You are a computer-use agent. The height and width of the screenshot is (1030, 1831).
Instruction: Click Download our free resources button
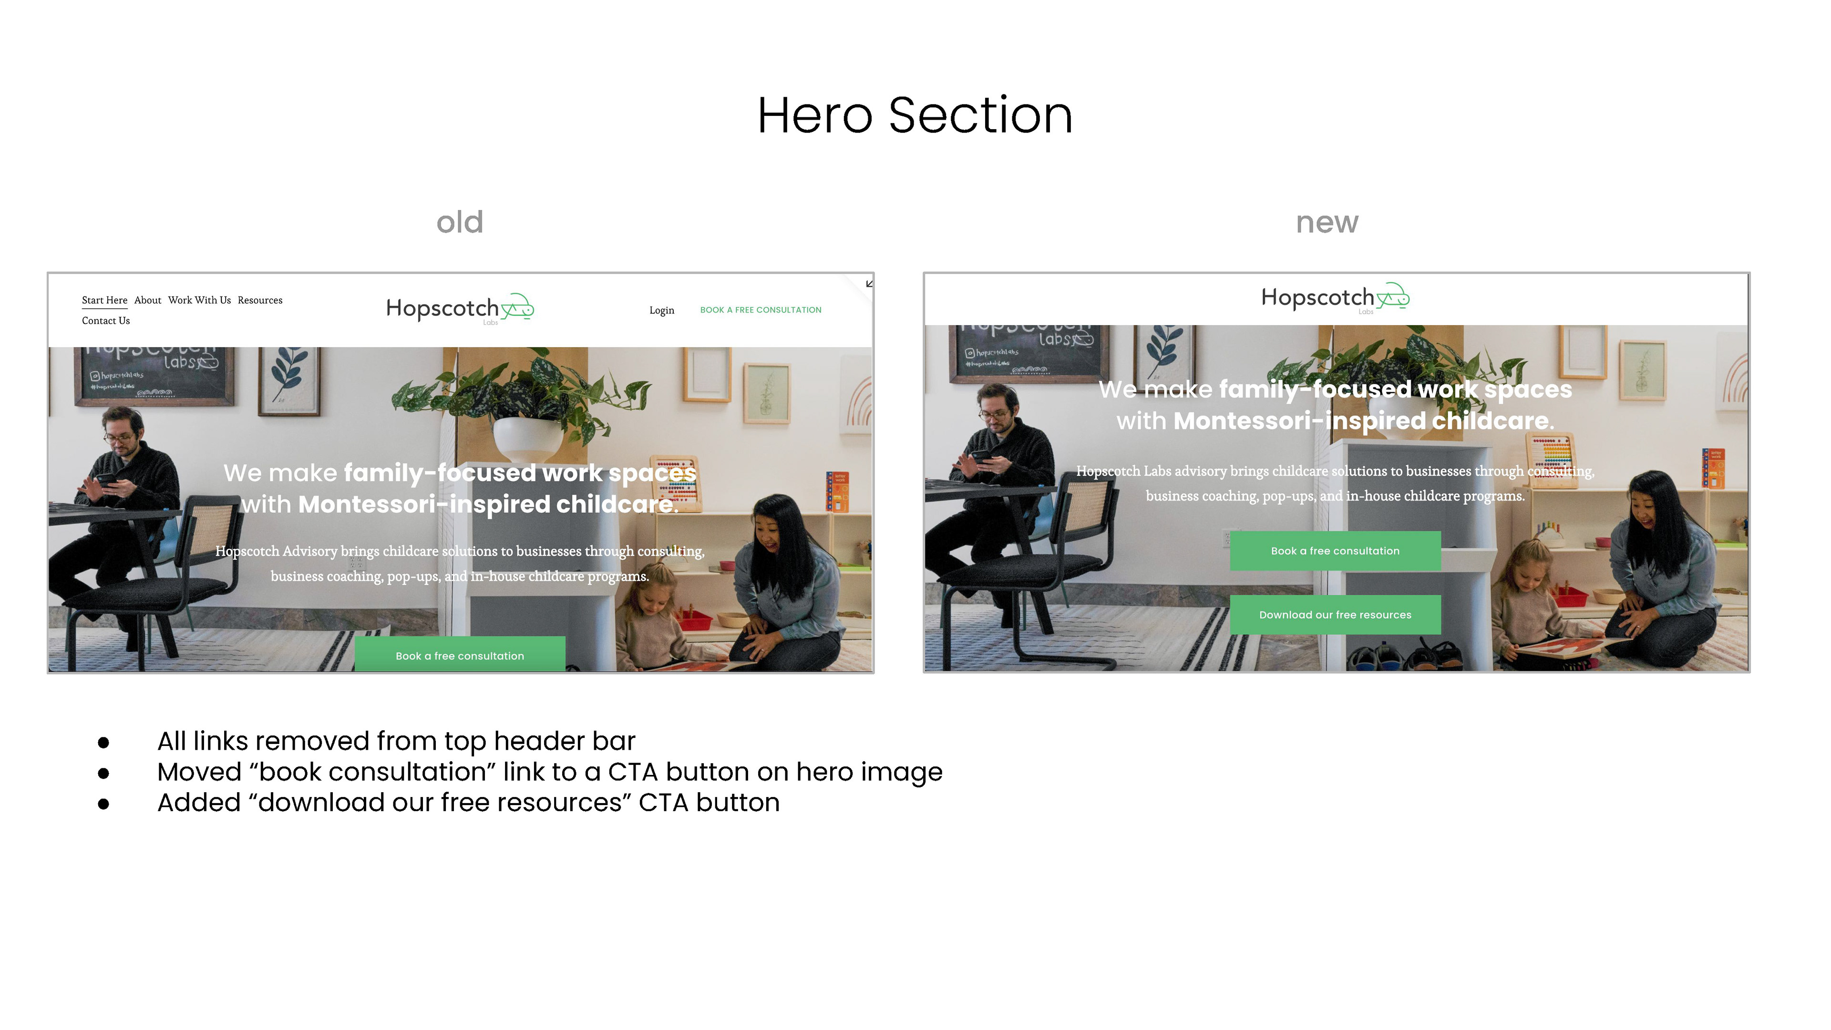pyautogui.click(x=1335, y=615)
